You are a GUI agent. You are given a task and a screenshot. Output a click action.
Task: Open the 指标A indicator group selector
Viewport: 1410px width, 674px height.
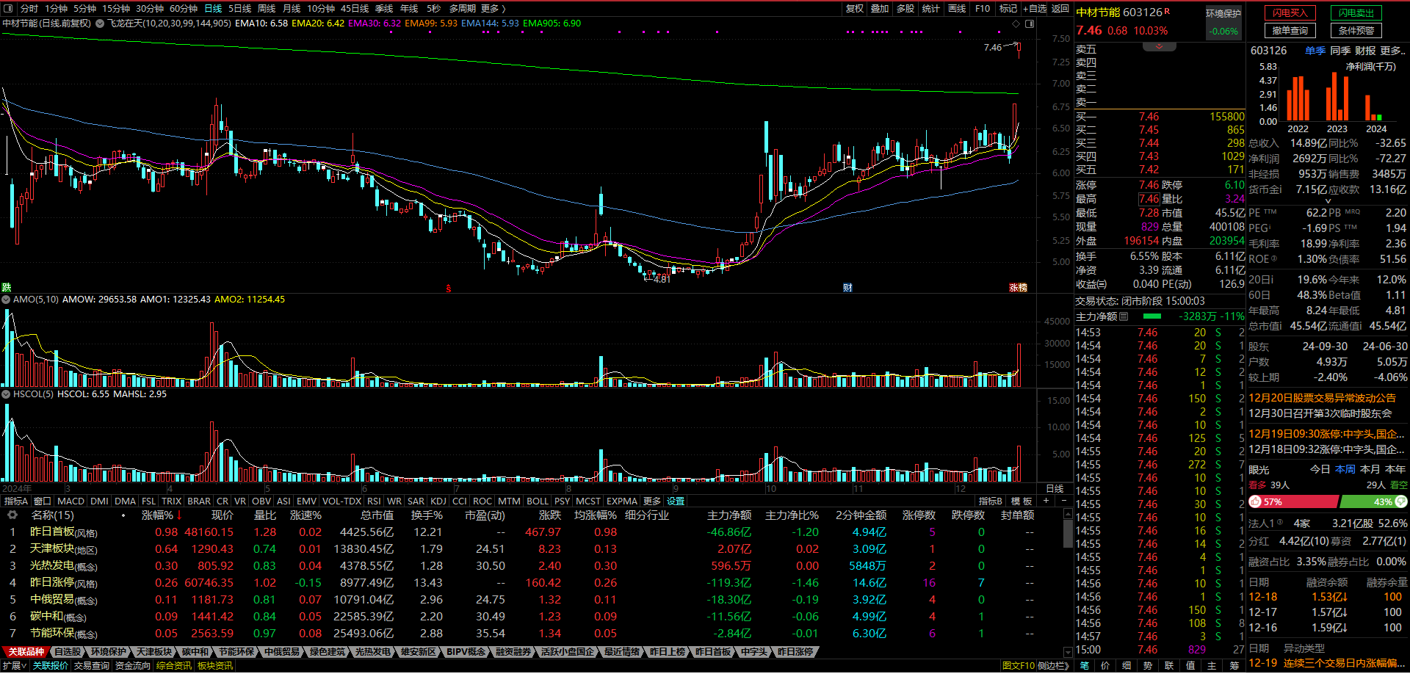[x=16, y=501]
